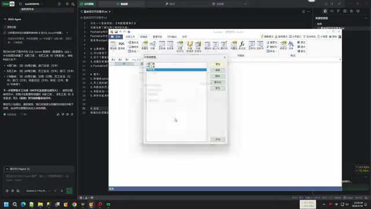
Task: Click the font icon in ribbon
Action: pos(291,45)
